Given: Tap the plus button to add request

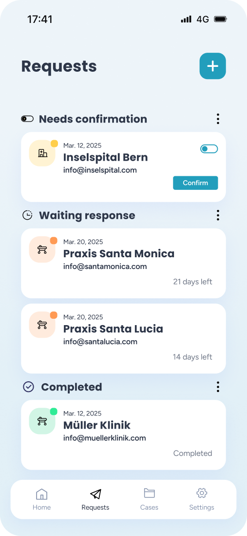Looking at the screenshot, I should (x=212, y=66).
